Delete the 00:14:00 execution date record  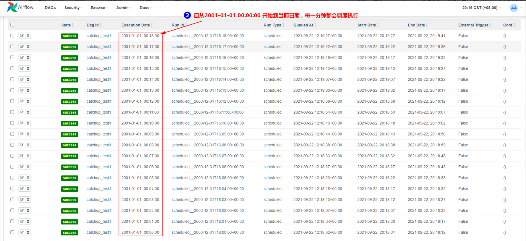click(x=28, y=79)
